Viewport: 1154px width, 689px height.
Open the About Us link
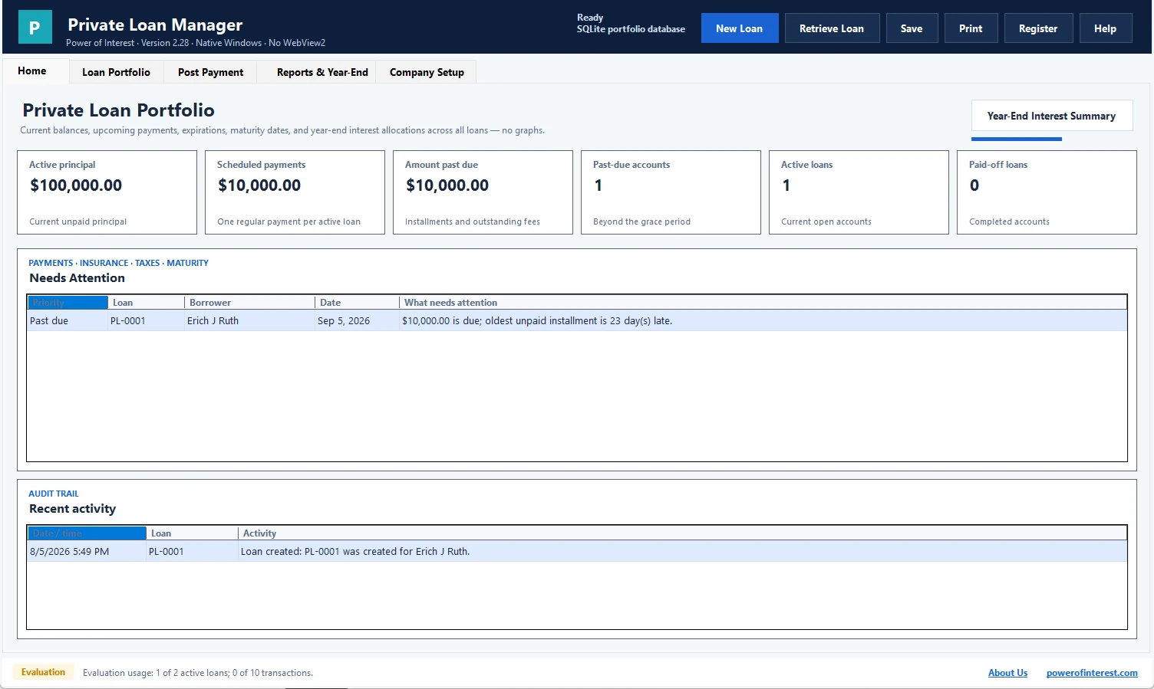coord(1007,673)
